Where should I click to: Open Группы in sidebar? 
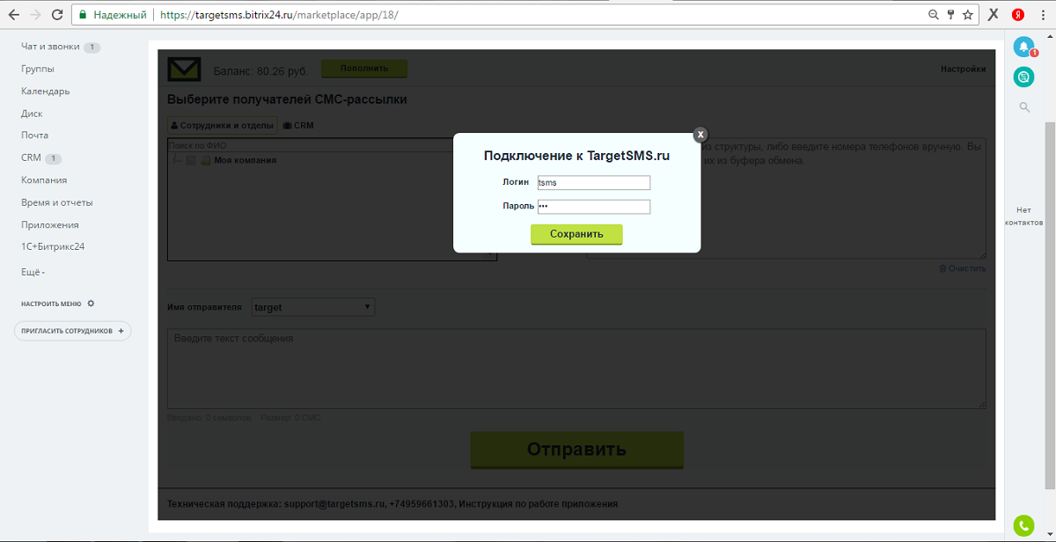pos(38,69)
